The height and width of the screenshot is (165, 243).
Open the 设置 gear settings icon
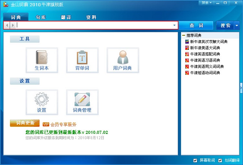(41, 102)
